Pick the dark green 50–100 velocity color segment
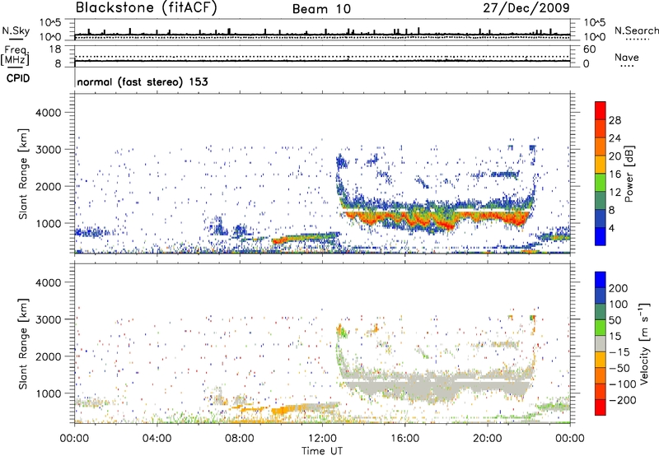659x456 pixels. (601, 312)
